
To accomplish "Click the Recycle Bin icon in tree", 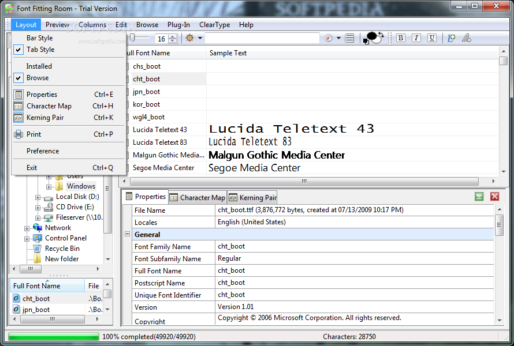I will coord(38,249).
